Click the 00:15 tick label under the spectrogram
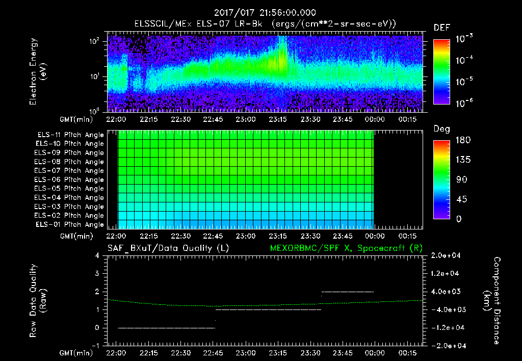 pyautogui.click(x=407, y=119)
